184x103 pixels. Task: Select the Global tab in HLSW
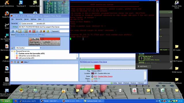(x=13, y=35)
